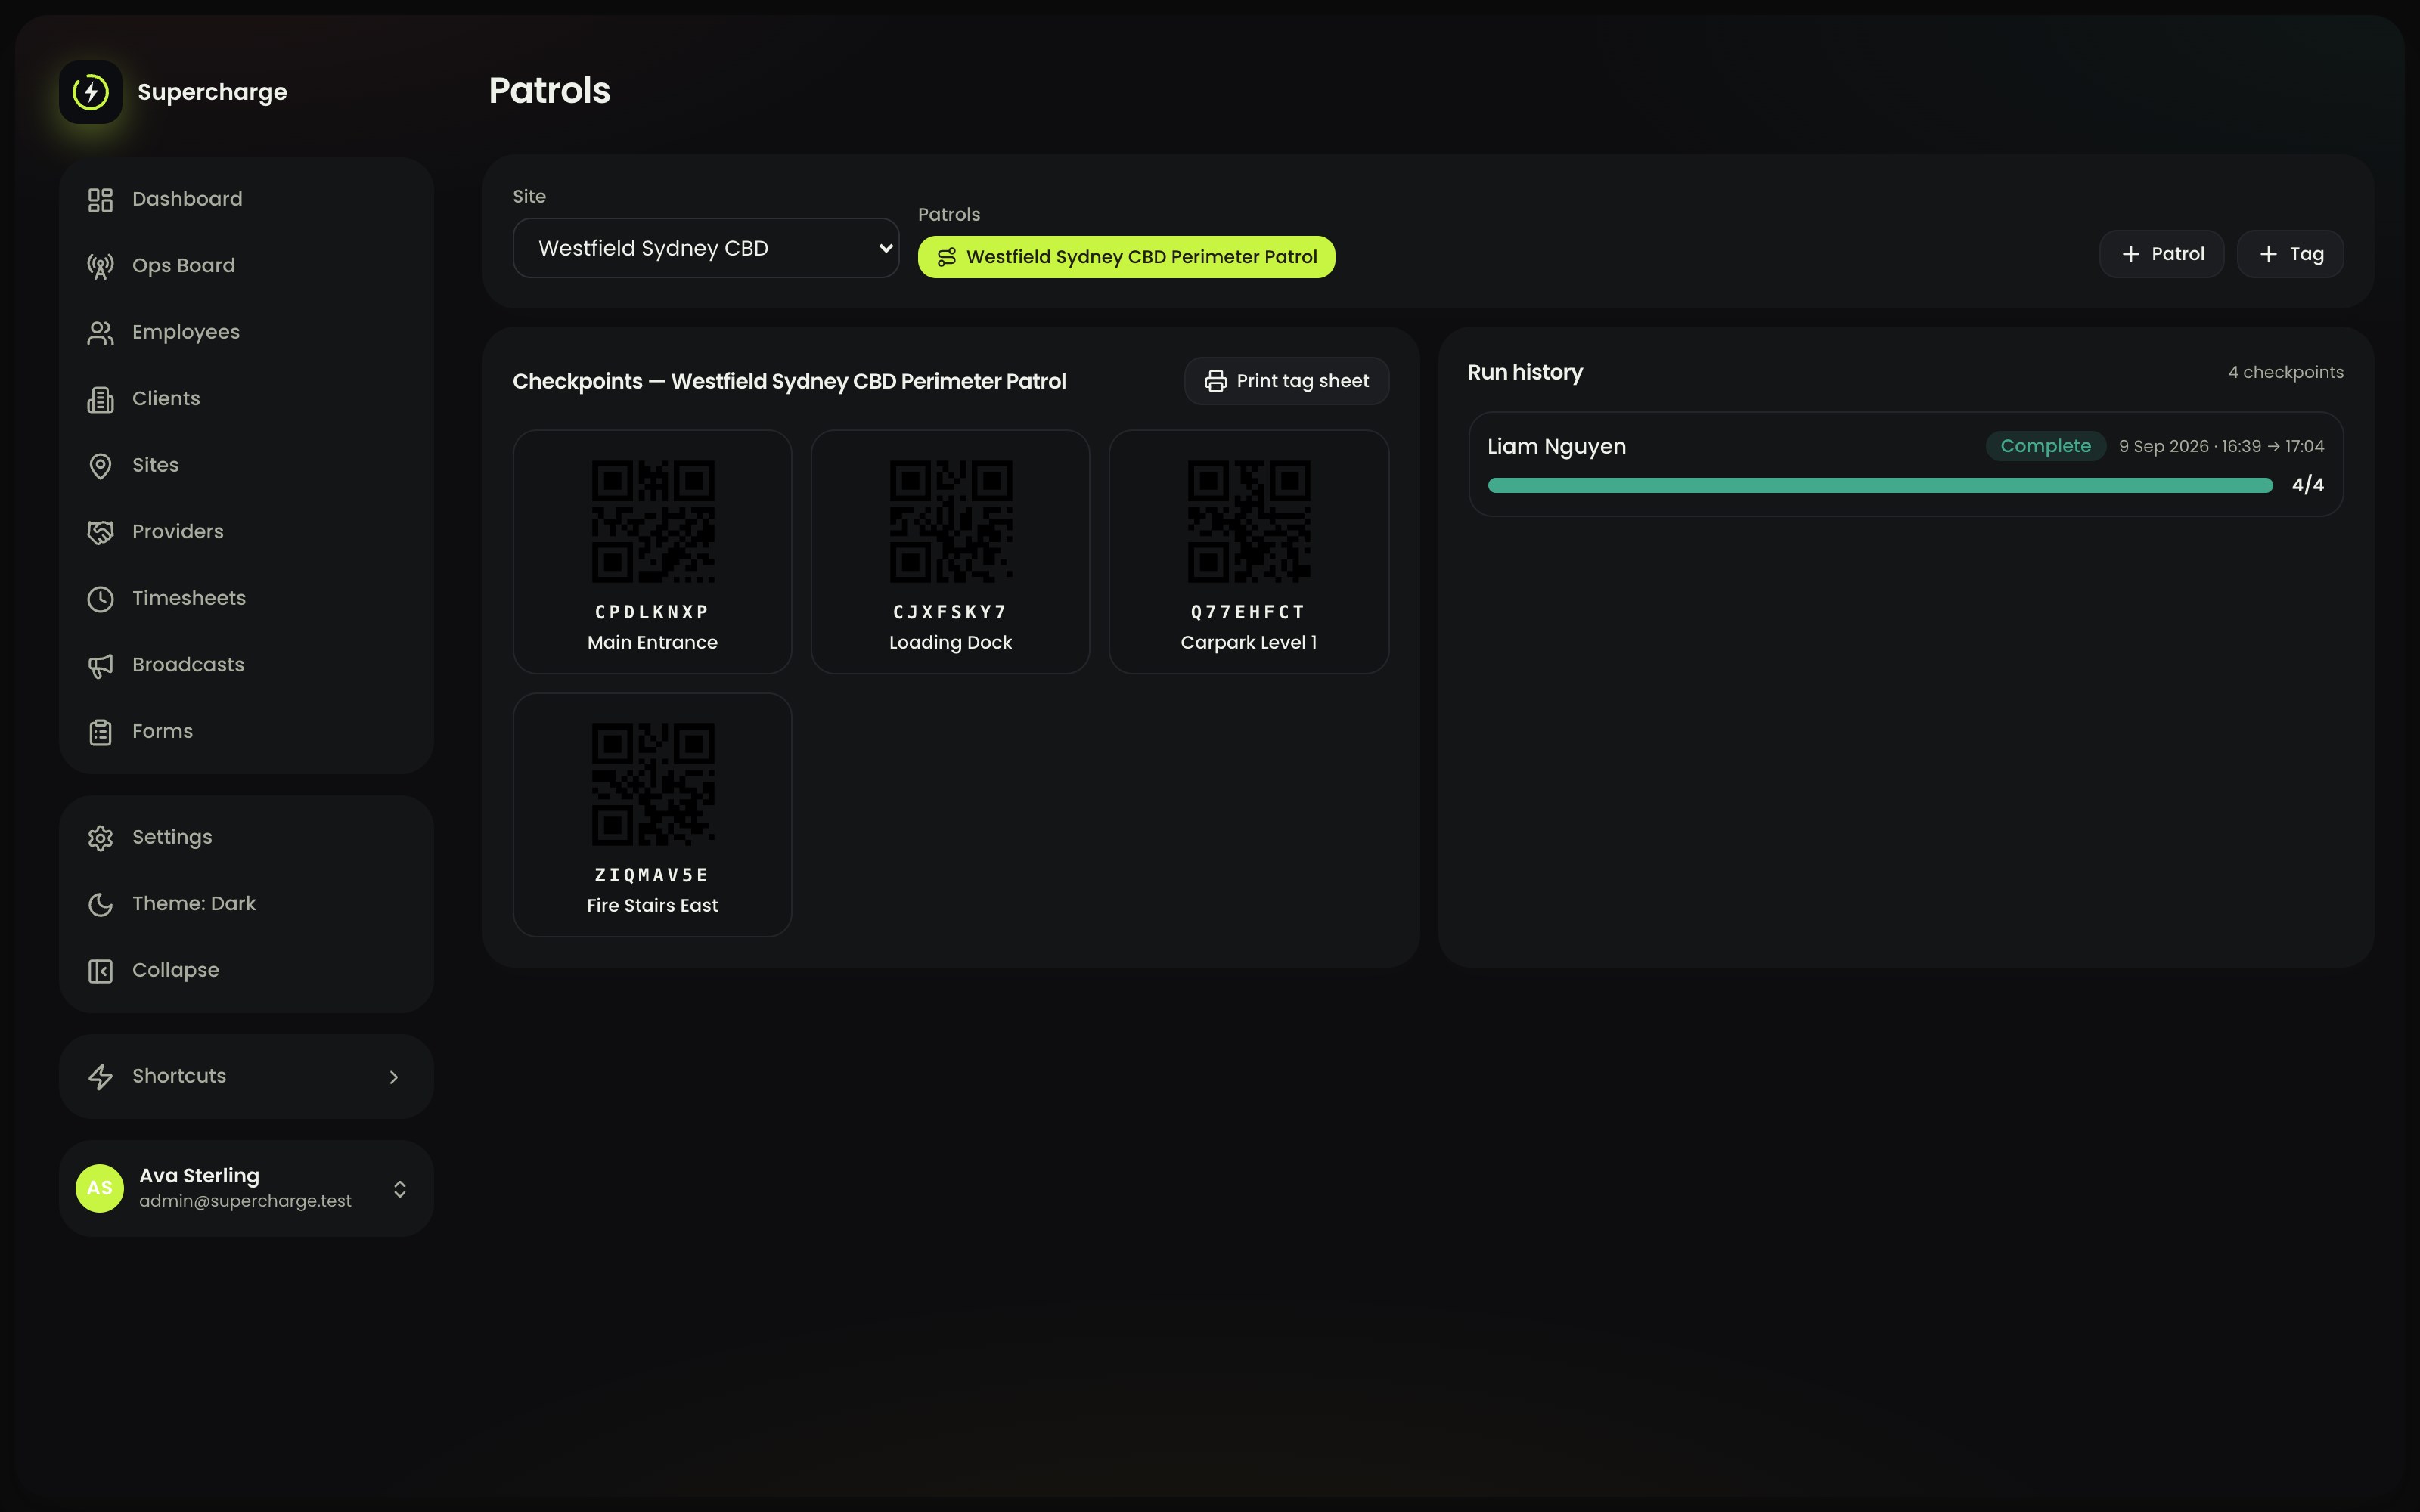Expand the Ava Sterling account switcher arrows
2420x1512 pixels.
400,1189
